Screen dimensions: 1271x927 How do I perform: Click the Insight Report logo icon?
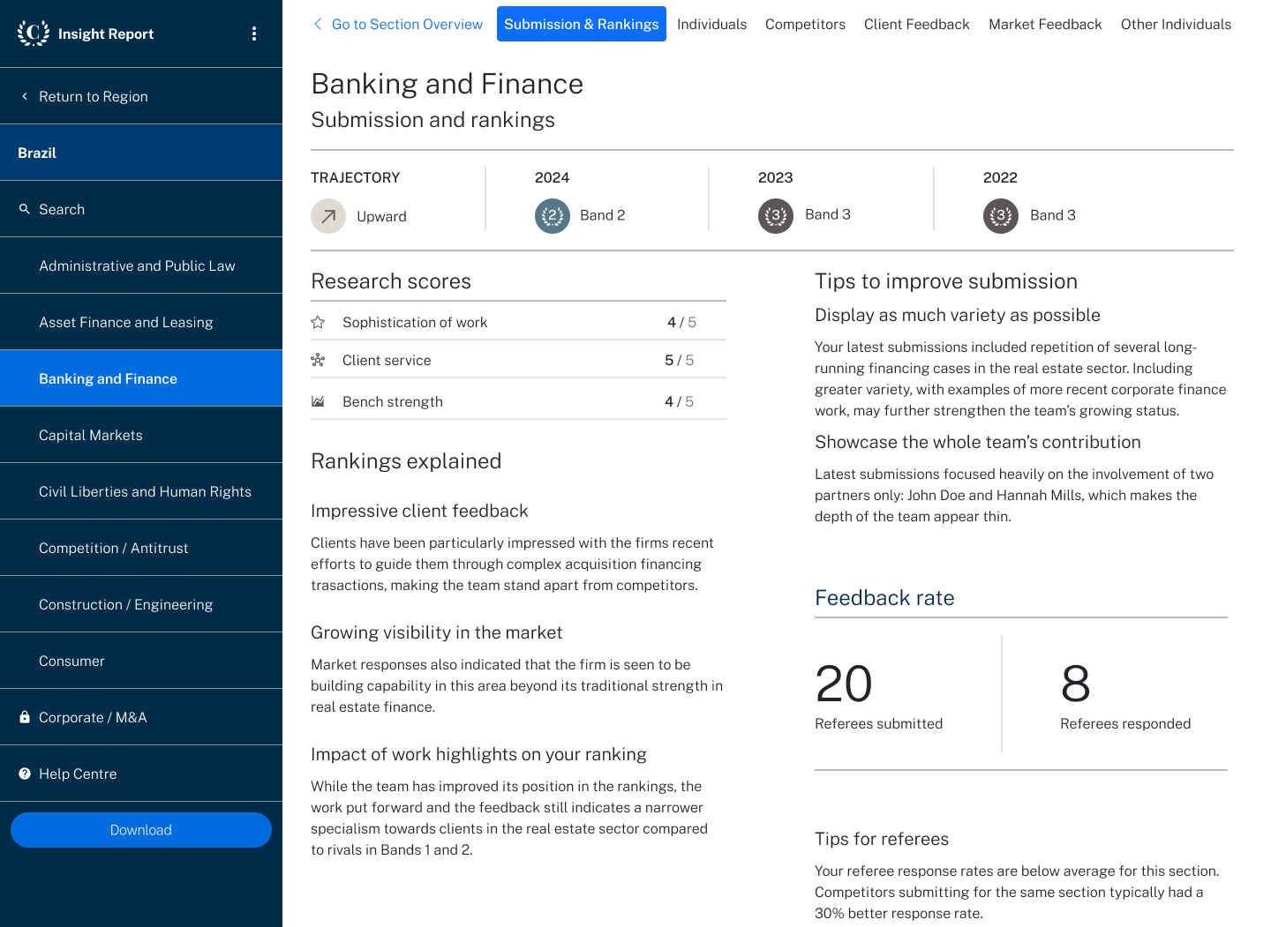tap(33, 34)
